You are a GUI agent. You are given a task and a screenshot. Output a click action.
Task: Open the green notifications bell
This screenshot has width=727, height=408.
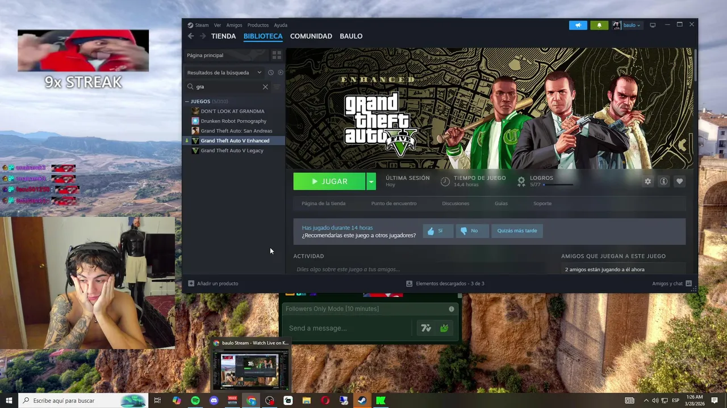599,25
